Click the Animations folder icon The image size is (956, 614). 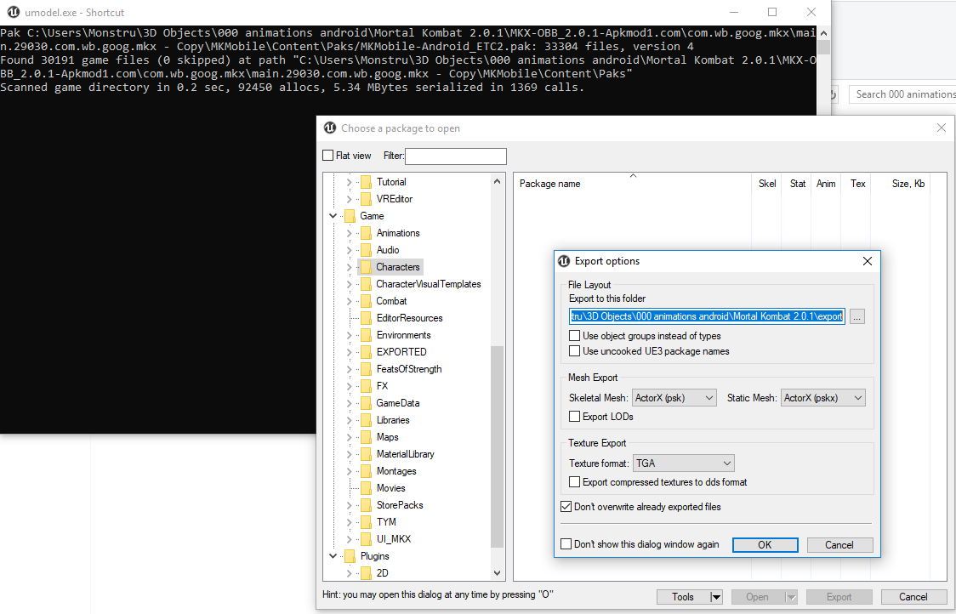coord(366,233)
